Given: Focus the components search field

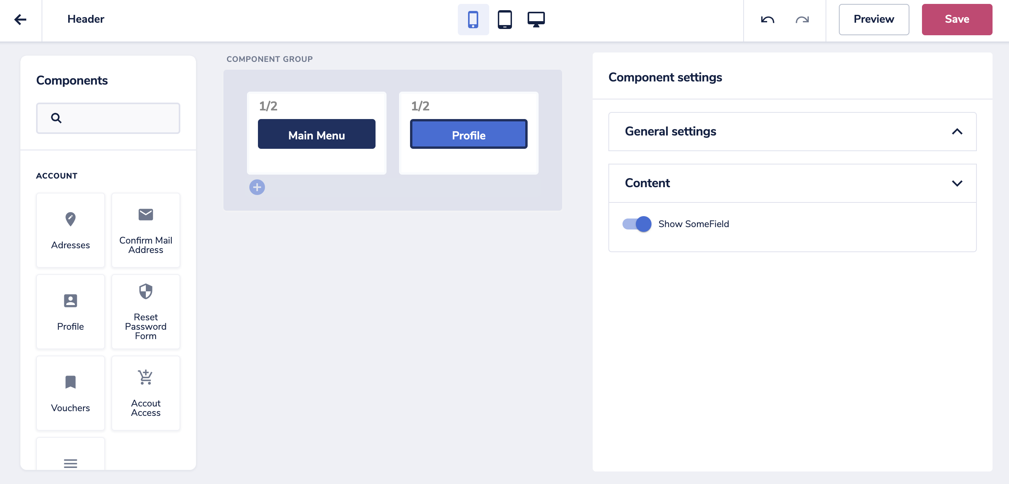Looking at the screenshot, I should tap(108, 118).
